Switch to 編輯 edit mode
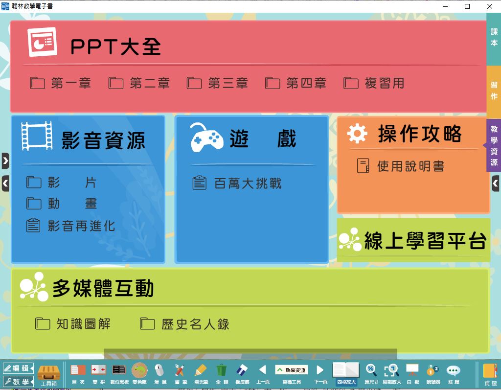The image size is (501, 390). 18,368
